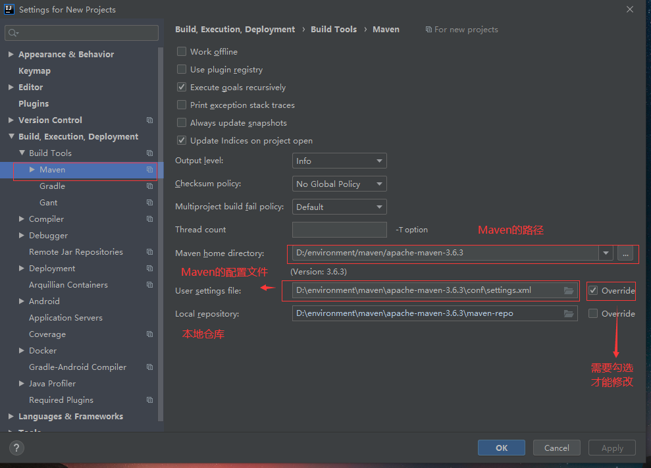651x468 pixels.
Task: Select Keymap in the settings tree
Action: 34,71
